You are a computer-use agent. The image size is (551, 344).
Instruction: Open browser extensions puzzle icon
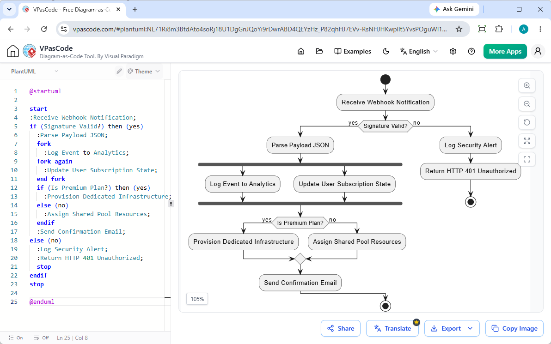point(499,29)
